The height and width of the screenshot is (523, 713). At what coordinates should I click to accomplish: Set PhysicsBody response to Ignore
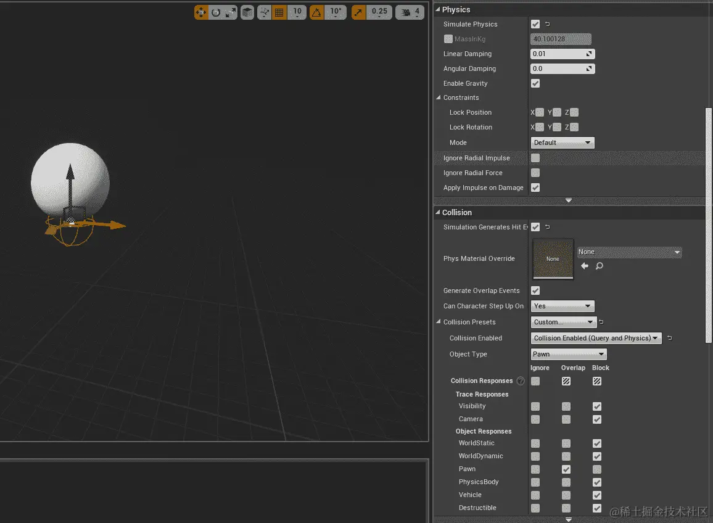coord(535,482)
